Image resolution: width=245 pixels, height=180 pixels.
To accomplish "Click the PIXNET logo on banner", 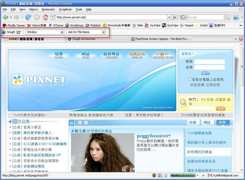I will 39,79.
